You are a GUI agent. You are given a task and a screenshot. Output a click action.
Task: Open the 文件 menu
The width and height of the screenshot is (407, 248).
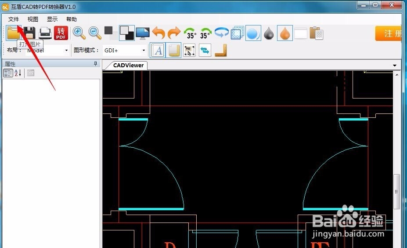(14, 19)
